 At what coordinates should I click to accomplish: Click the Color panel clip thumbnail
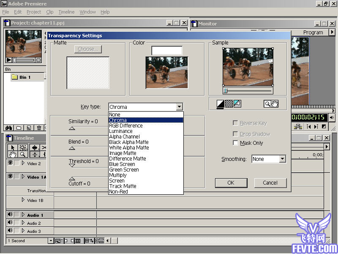point(167,72)
